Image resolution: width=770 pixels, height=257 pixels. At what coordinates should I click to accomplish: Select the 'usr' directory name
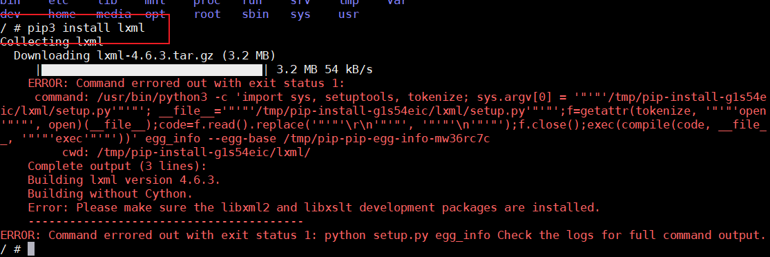[x=348, y=15]
